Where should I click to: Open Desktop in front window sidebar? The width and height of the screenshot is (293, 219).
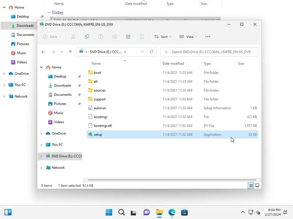point(60,76)
